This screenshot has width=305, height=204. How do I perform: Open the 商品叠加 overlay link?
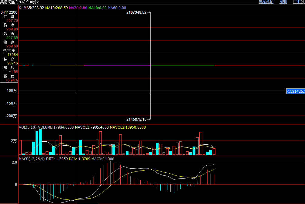point(266,2)
